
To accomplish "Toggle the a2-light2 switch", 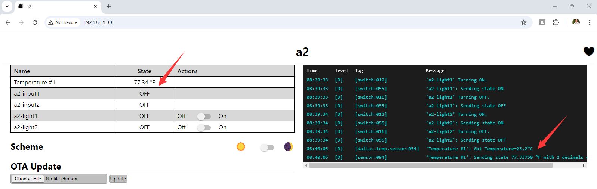I will click(x=204, y=127).
